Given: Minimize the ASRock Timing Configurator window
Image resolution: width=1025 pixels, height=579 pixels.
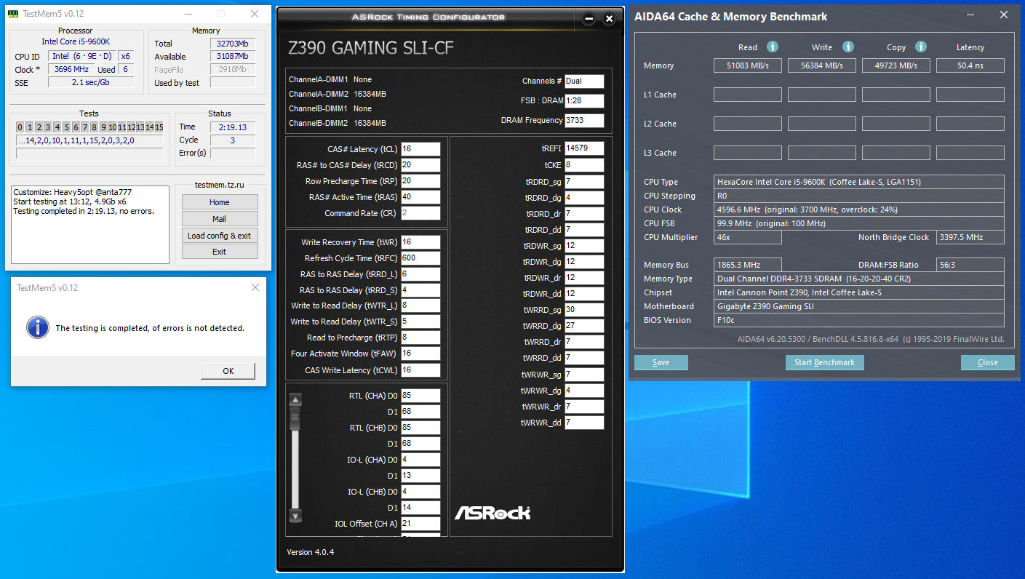Looking at the screenshot, I should [590, 19].
